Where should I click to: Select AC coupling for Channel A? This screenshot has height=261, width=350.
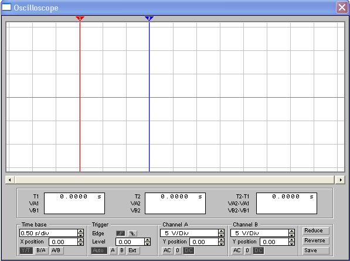pyautogui.click(x=167, y=250)
